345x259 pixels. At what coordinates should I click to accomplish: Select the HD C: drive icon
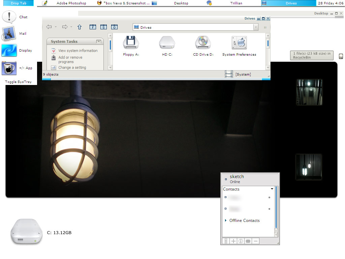pos(167,42)
